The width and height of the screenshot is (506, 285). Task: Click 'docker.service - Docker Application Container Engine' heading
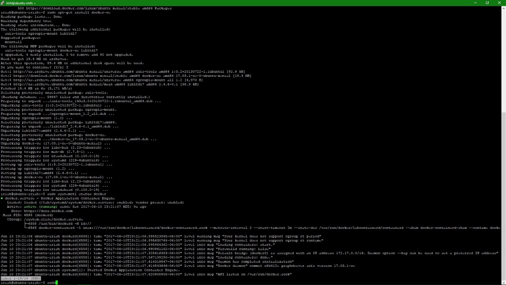[60, 198]
